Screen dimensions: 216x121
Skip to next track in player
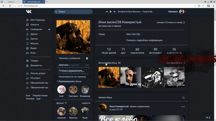pos(114,12)
